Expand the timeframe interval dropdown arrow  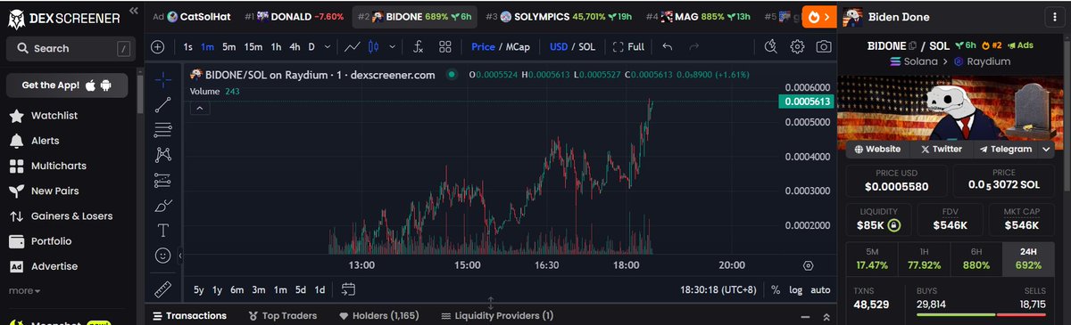coord(328,46)
